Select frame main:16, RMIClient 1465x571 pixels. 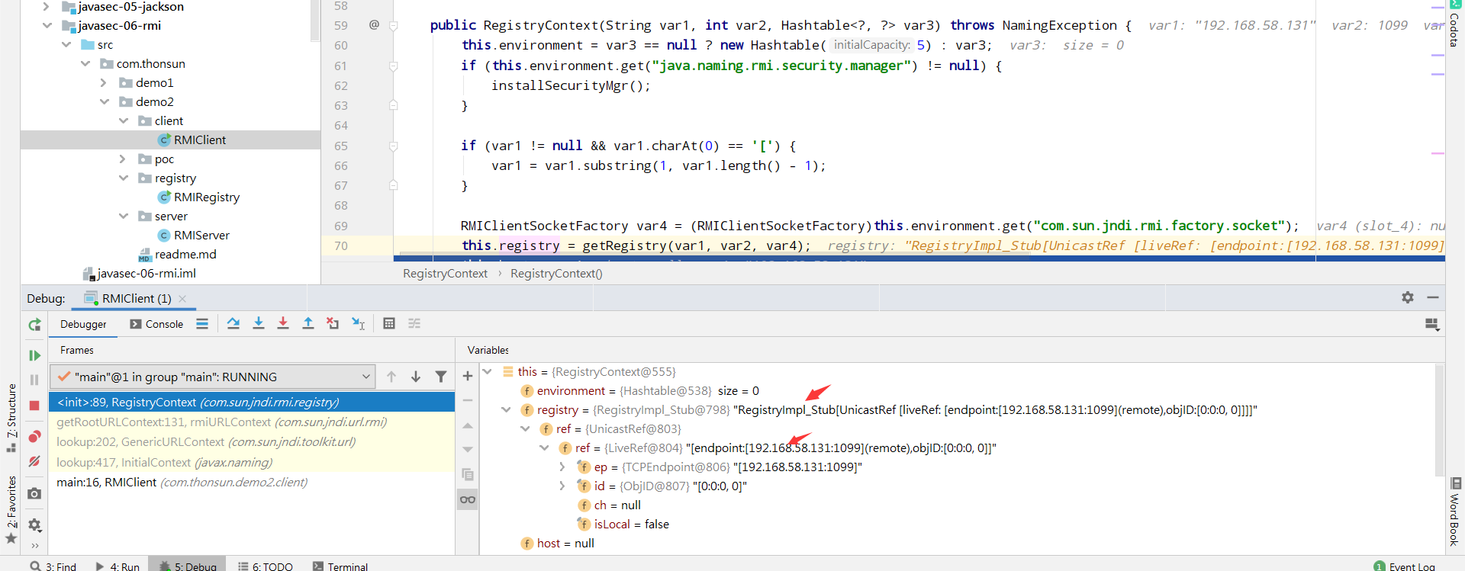(252, 483)
